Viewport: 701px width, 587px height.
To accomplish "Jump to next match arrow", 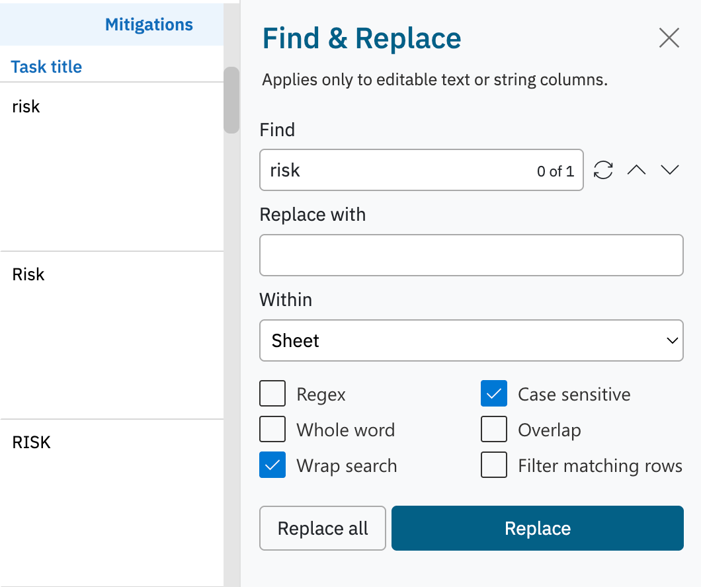I will pyautogui.click(x=670, y=170).
